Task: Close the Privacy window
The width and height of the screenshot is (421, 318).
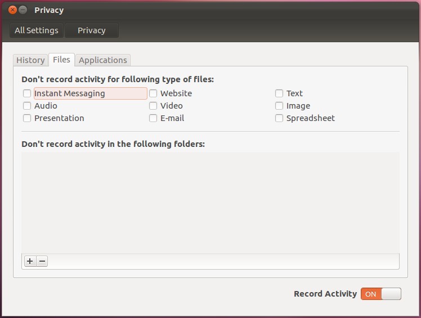Action: click(x=12, y=10)
